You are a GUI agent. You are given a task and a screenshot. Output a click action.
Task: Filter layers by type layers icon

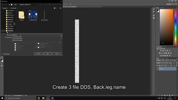(170, 60)
